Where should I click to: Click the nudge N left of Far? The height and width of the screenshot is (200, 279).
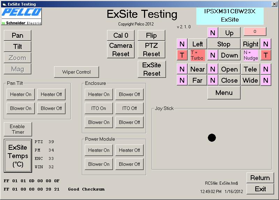(182, 80)
